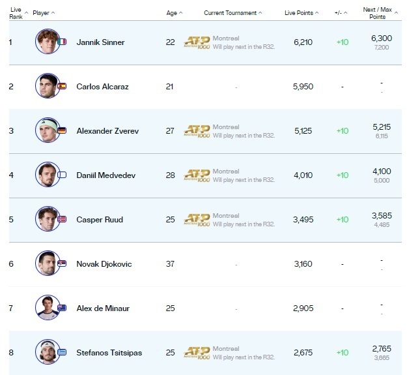
Task: Sort by the +/- column header
Action: coord(342,12)
